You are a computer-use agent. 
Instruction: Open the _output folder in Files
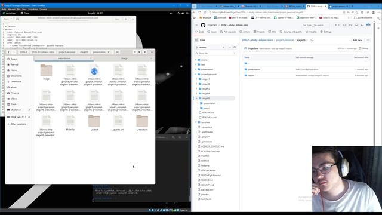(x=94, y=122)
